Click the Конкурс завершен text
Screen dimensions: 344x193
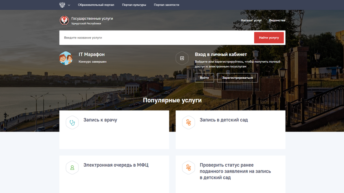coord(92,62)
